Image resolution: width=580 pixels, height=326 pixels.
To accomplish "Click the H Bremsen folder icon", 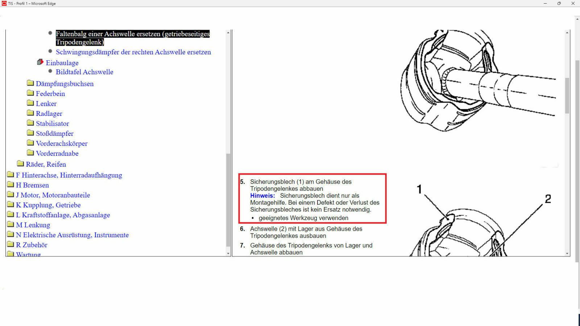I will 11,185.
